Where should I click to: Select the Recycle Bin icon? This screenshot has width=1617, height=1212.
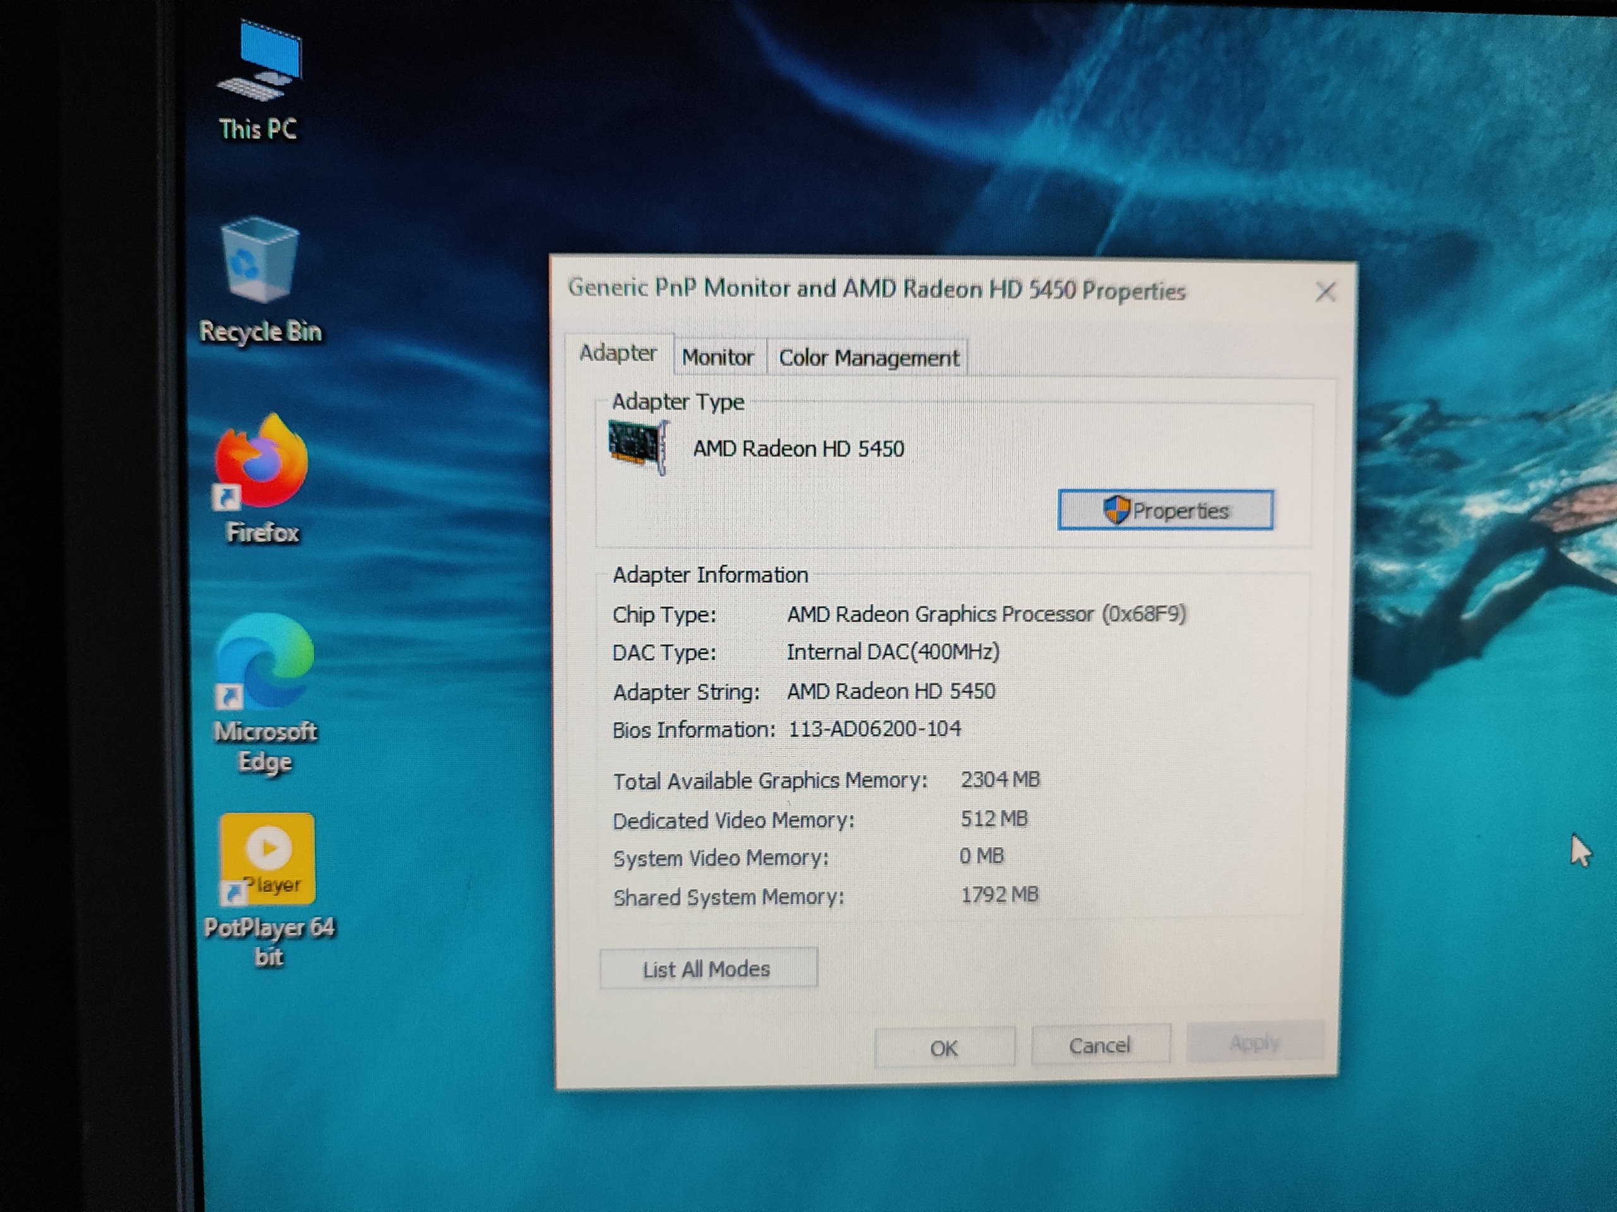260,261
